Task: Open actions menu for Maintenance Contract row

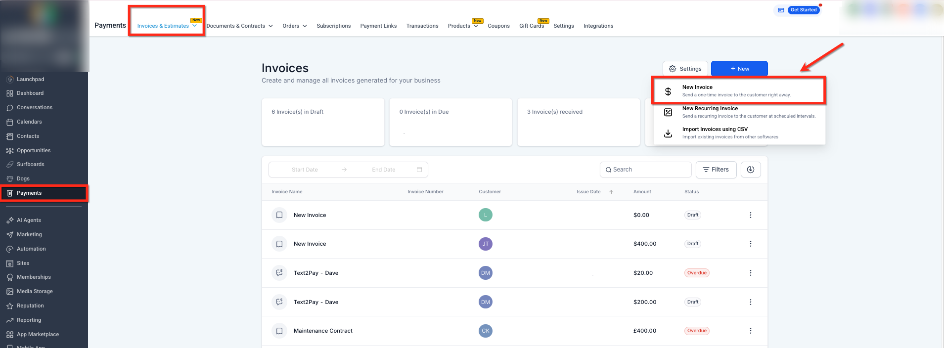Action: coord(750,331)
